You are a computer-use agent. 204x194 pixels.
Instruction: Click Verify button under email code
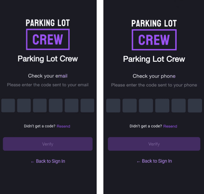(x=48, y=144)
